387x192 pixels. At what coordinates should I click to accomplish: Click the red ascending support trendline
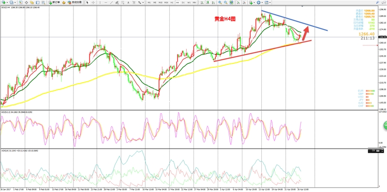[x=263, y=51]
